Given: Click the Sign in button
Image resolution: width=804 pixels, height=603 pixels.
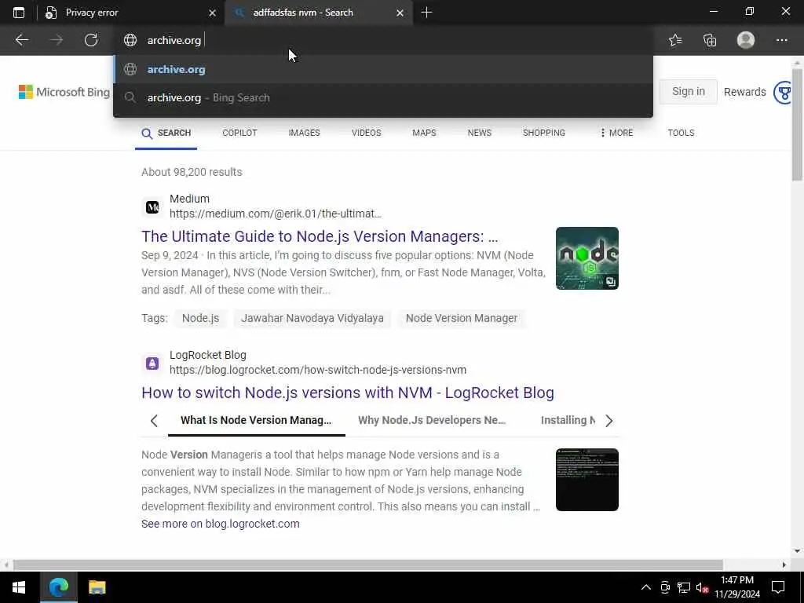Looking at the screenshot, I should click(x=688, y=91).
